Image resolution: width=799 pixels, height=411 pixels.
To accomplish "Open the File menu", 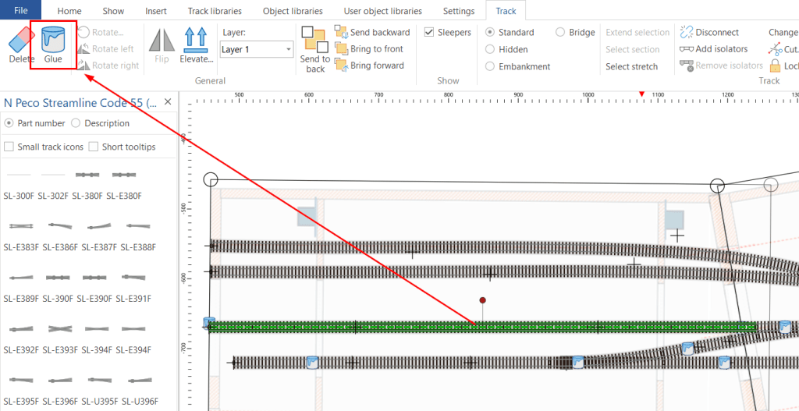I will pyautogui.click(x=21, y=11).
